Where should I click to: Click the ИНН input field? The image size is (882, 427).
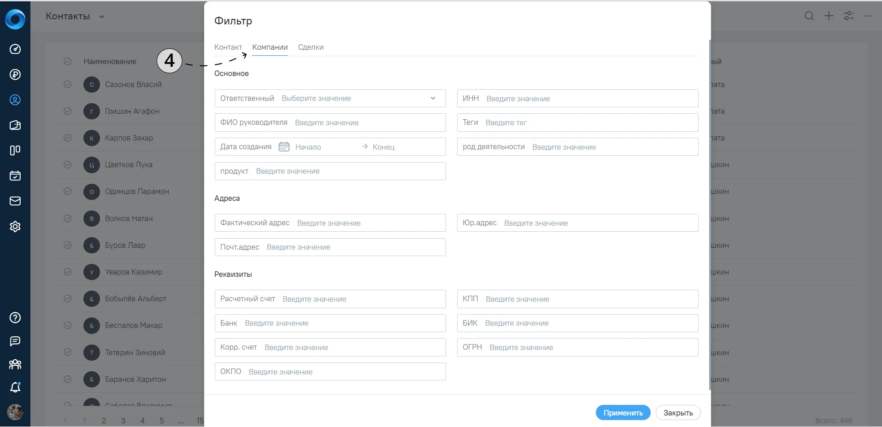coord(578,98)
